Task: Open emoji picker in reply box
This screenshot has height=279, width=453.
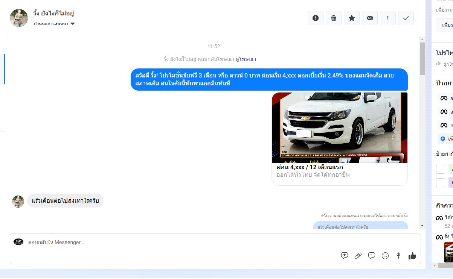Action: click(385, 256)
